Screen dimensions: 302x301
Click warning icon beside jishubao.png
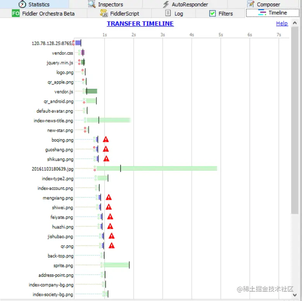[112, 236]
